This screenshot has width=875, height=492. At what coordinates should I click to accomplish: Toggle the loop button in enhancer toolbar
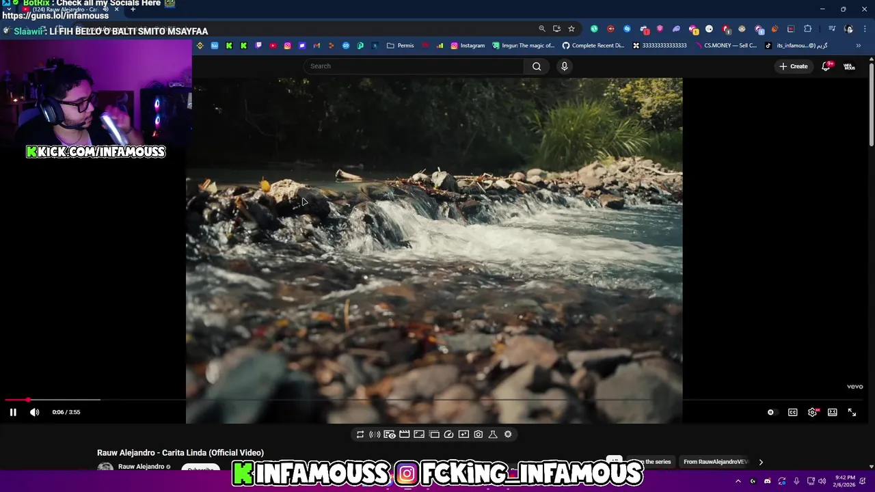tap(360, 434)
